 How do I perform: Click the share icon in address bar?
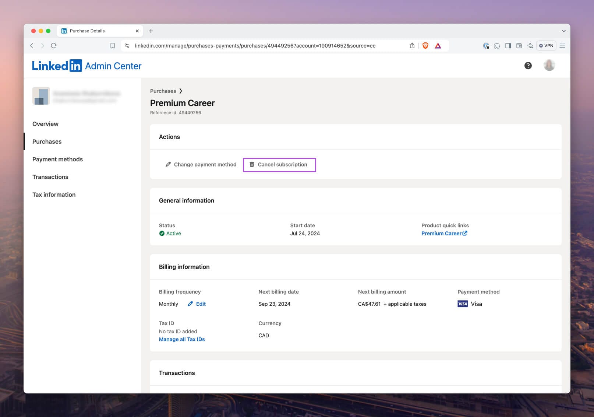[412, 46]
